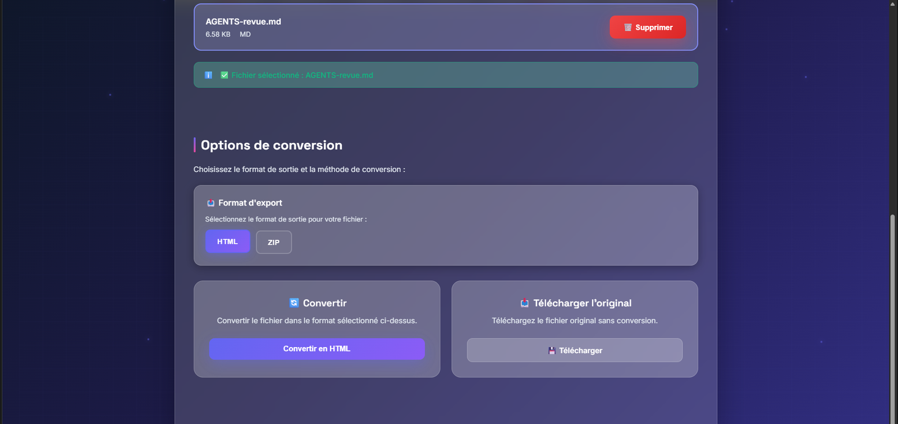Click the 'Choisissez le format de sortie' instruction text

299,169
